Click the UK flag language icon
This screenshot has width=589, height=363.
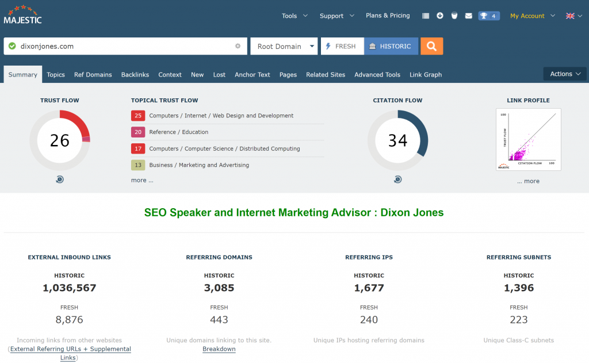[x=570, y=16]
